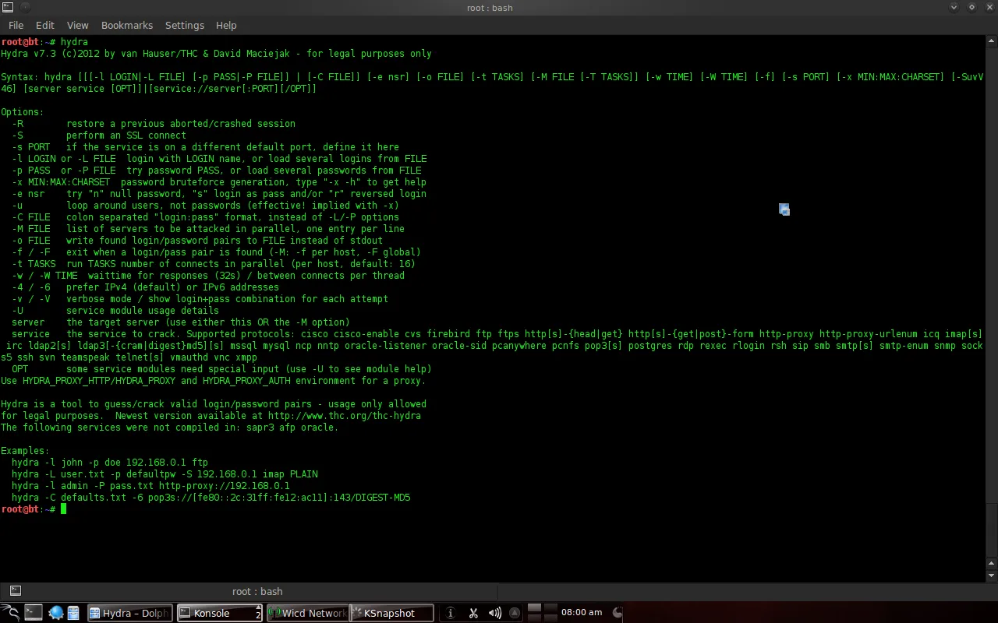Click the '-x MIN:MAX:CHARSET password bruteforce' line
998x623 pixels.
(219, 182)
